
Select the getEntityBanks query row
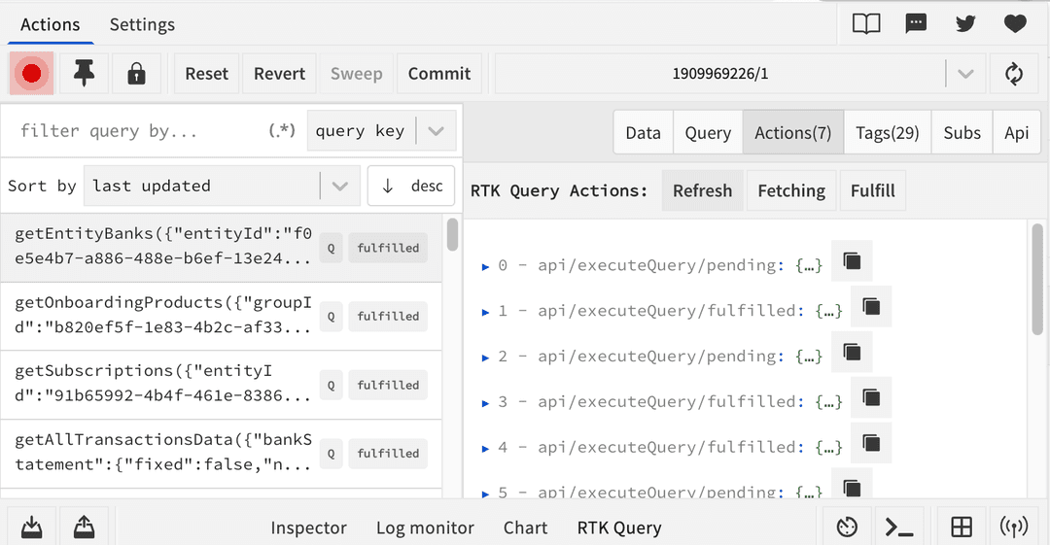click(221, 248)
